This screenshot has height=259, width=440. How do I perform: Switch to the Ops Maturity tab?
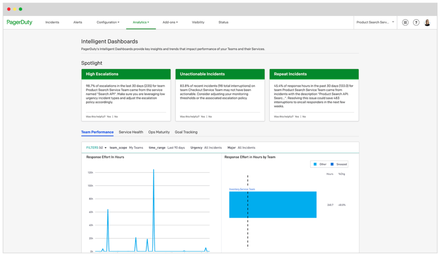pyautogui.click(x=159, y=132)
